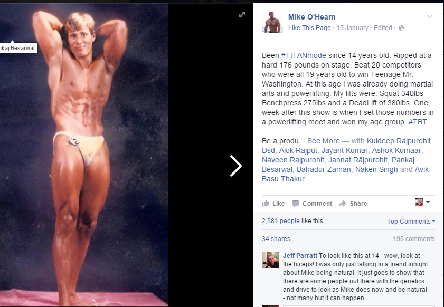Open the post options chevron menu
This screenshot has height=307, width=444.
(430, 16)
